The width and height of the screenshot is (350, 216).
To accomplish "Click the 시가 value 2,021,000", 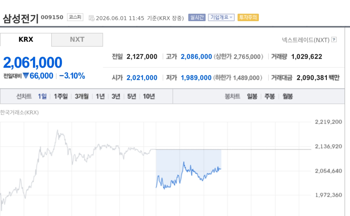I will [x=142, y=78].
